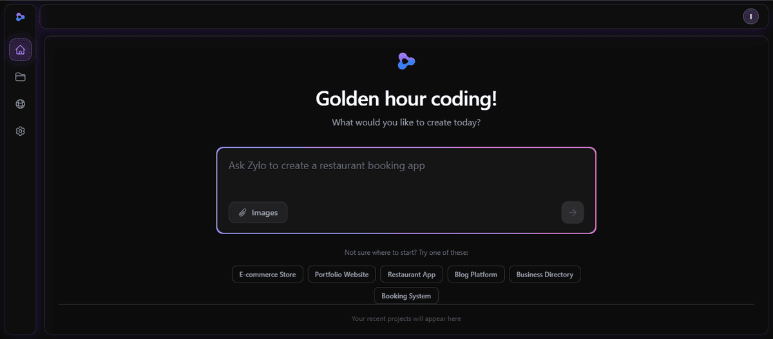Screen dimensions: 773x339
Task: Click the large Zylo logo above the heading
Action: pyautogui.click(x=406, y=61)
